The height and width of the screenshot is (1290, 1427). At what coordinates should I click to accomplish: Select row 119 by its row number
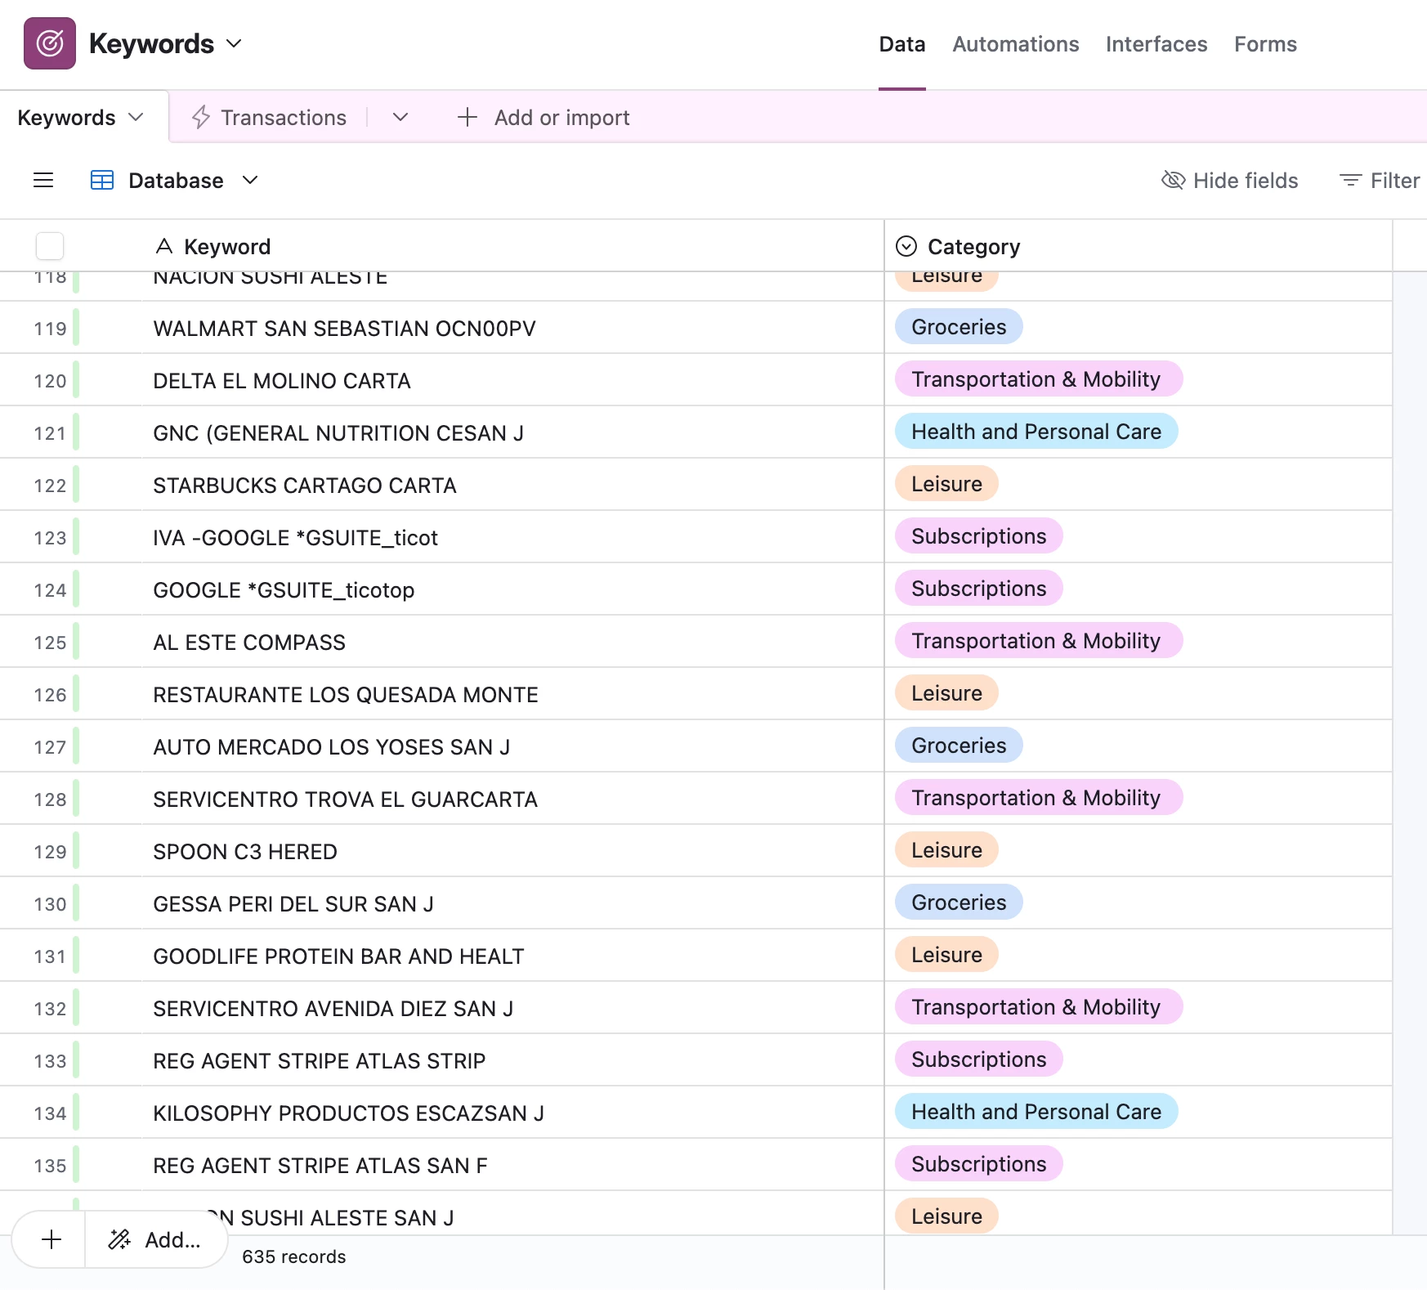[50, 329]
